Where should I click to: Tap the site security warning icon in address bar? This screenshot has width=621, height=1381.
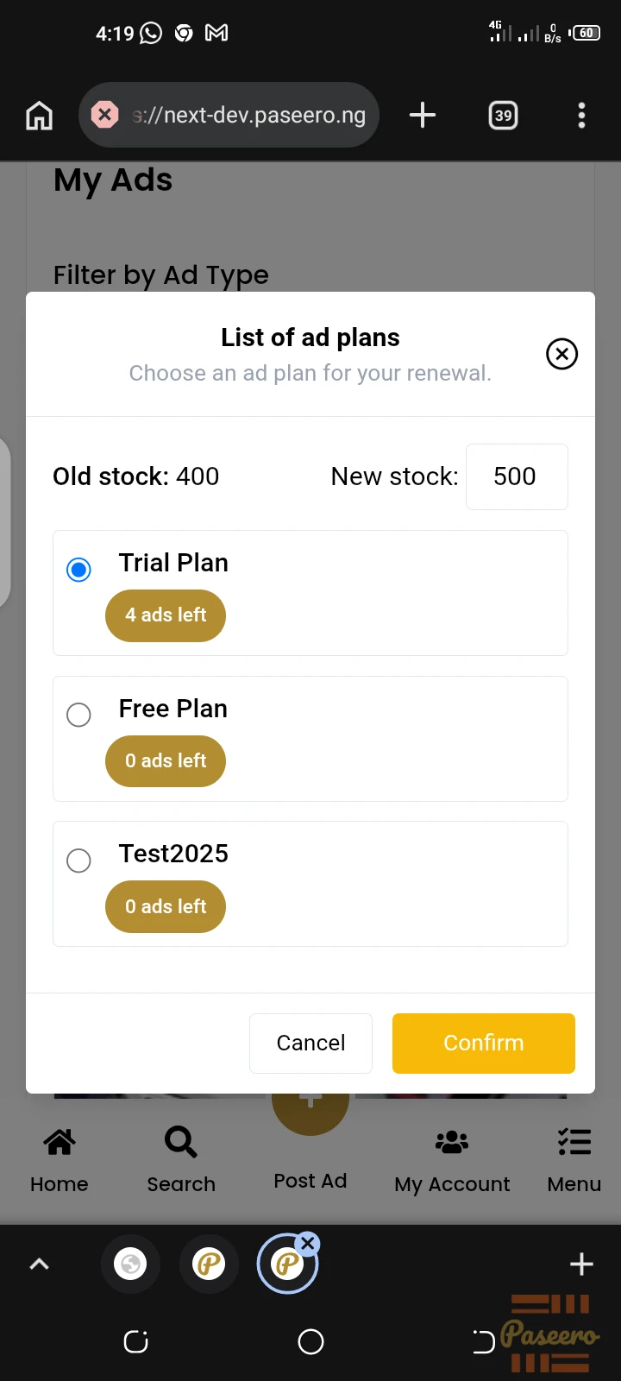(104, 115)
